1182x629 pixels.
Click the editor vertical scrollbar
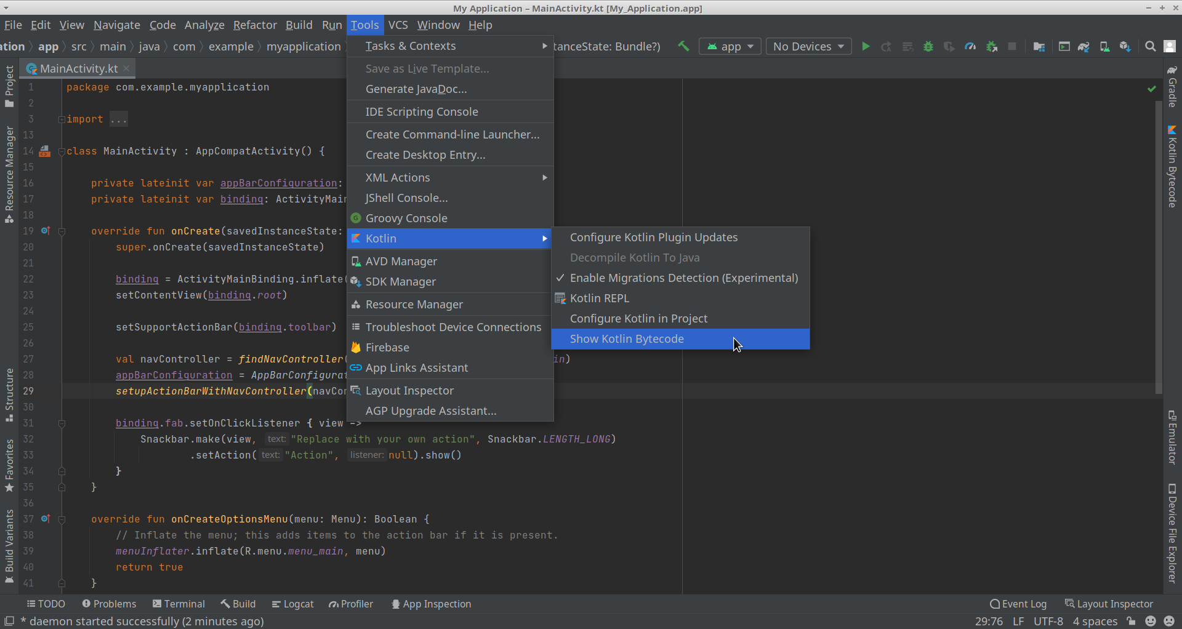coord(1159,246)
